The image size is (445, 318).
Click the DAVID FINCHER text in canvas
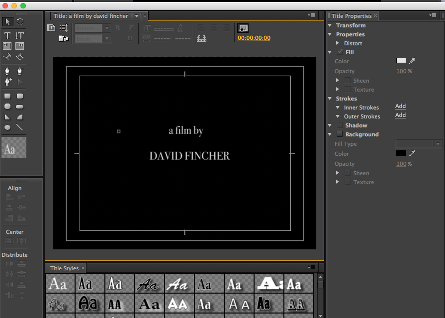point(189,156)
